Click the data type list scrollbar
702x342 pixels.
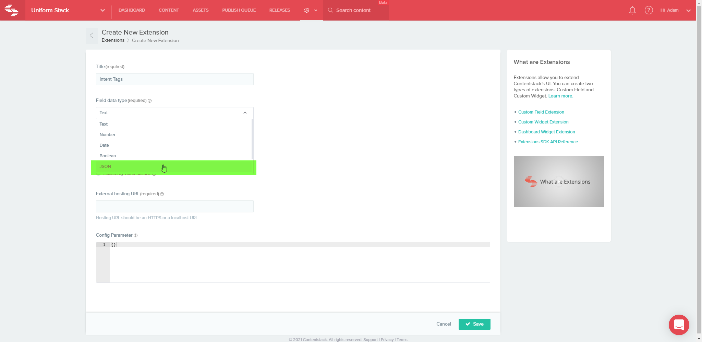253,139
